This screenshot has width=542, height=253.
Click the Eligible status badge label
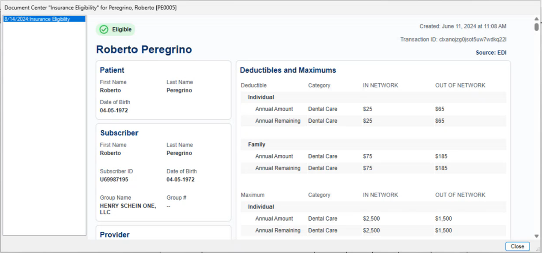coord(122,30)
